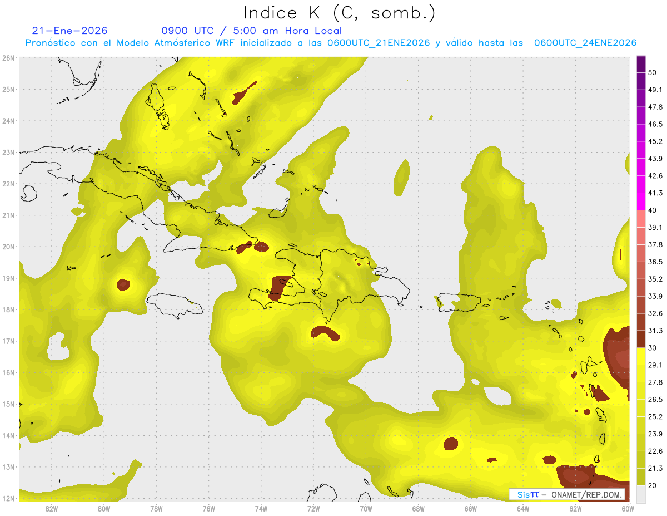The height and width of the screenshot is (516, 667).
Task: Click the longitude label "62W"
Action: 575,509
